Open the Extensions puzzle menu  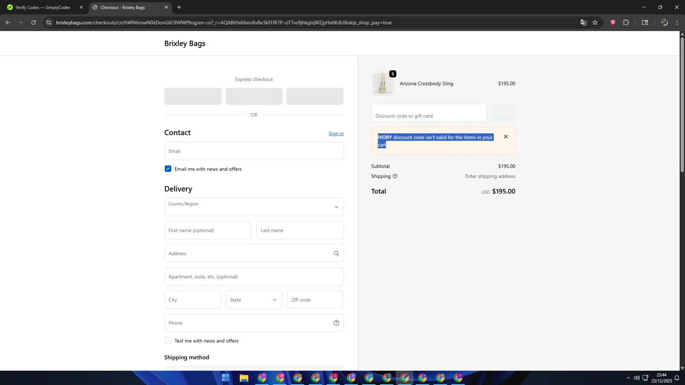[626, 22]
